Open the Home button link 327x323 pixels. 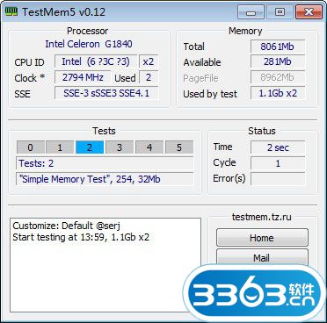click(262, 238)
